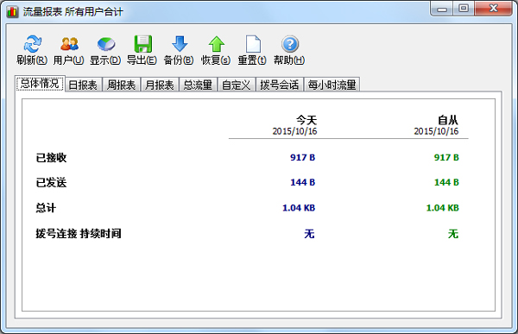Screen dimensions: 518x334
Task: Click the 自从 column header
Action: pos(448,120)
